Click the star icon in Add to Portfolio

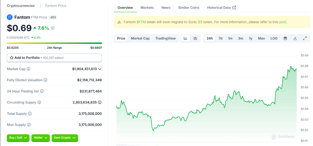pyautogui.click(x=11, y=58)
